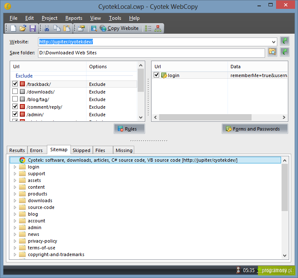Click the link list toolbar icon
This screenshot has height=278, width=298.
[x=148, y=28]
